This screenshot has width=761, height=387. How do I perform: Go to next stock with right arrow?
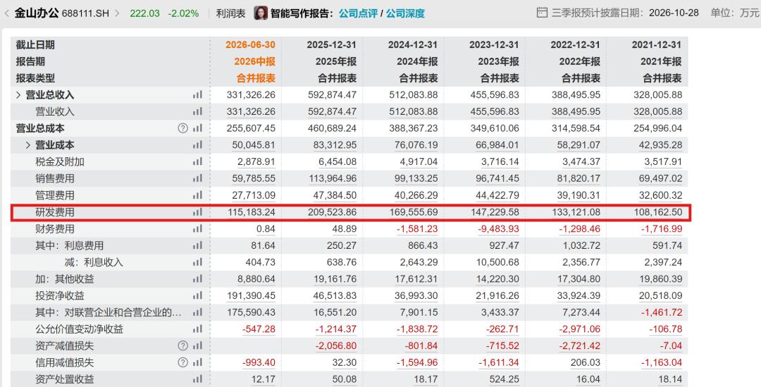coord(118,13)
